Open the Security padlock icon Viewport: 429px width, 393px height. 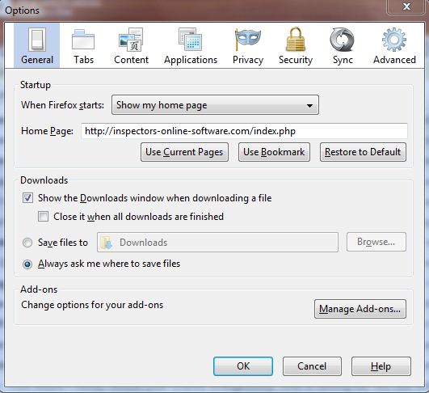295,39
